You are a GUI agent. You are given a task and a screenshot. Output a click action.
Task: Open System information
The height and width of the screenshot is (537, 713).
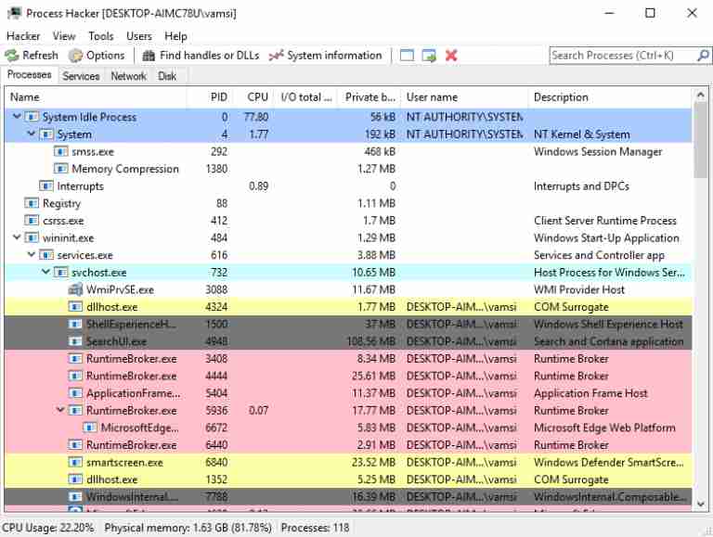(x=325, y=56)
